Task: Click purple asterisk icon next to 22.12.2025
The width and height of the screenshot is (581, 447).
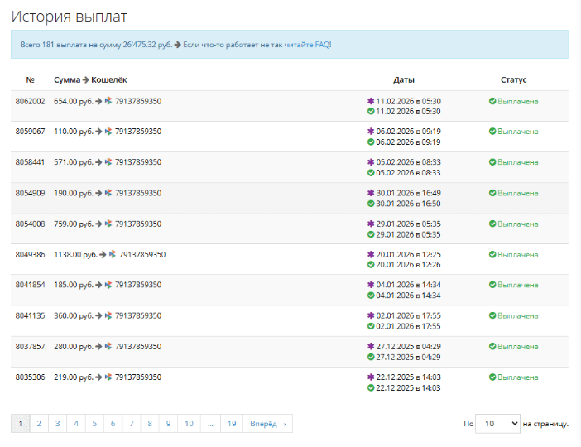Action: (371, 377)
